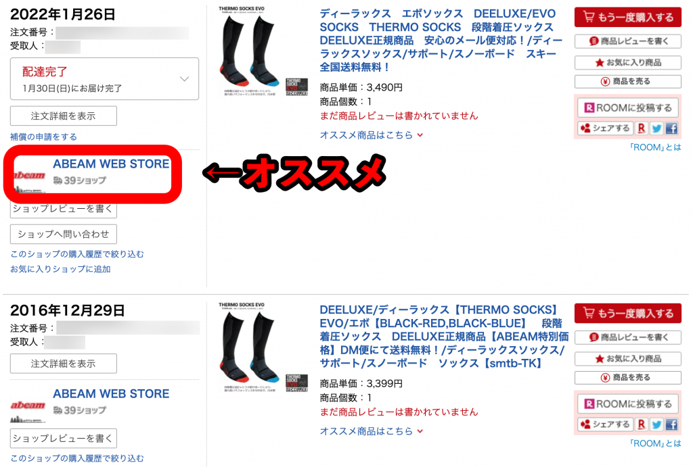Add 2016 item via お気に入り商品 button
Image resolution: width=693 pixels, height=469 pixels.
point(627,359)
